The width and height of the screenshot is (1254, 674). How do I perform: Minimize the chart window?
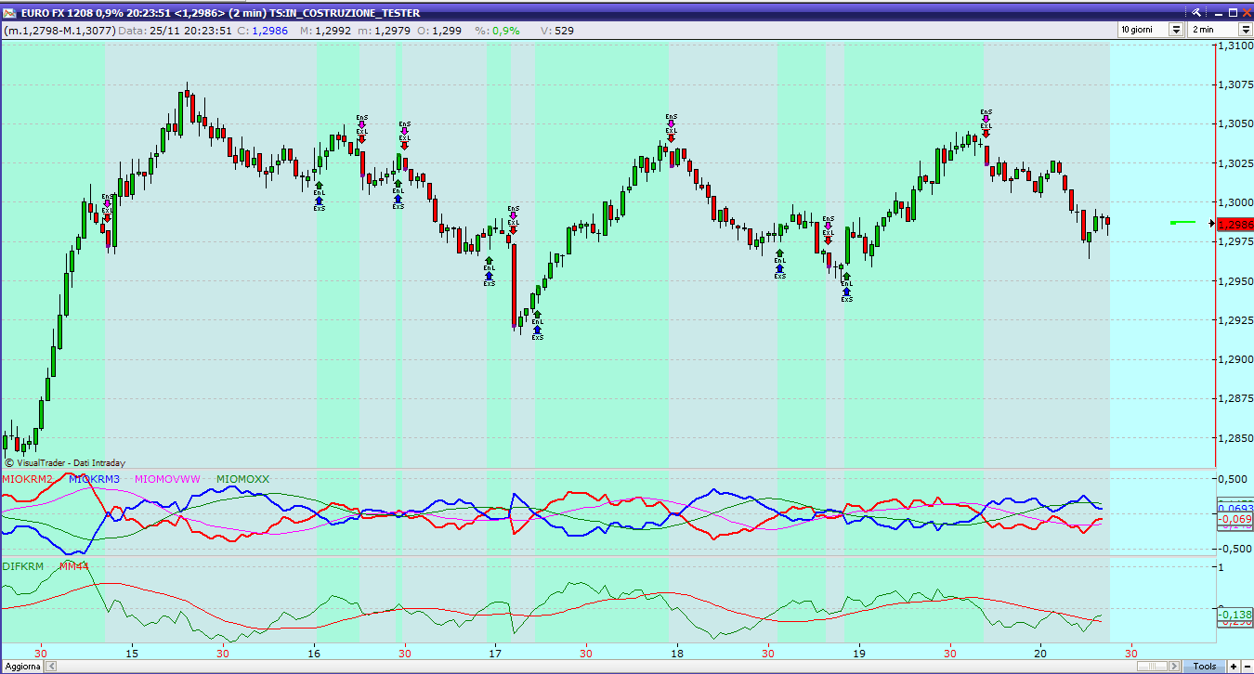[1218, 13]
